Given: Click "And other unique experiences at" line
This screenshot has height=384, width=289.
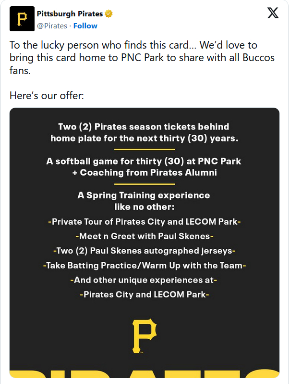Looking at the screenshot, I should (144, 280).
